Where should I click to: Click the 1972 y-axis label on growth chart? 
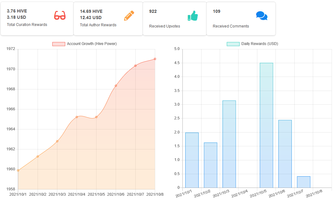coord(11,49)
